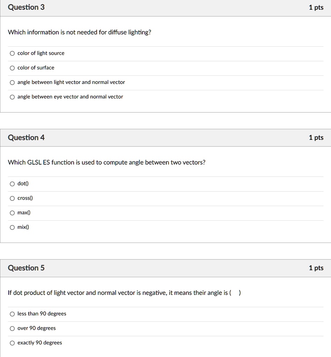Select the dot() answer in Question 4
The width and height of the screenshot is (331, 357).
pos(12,184)
